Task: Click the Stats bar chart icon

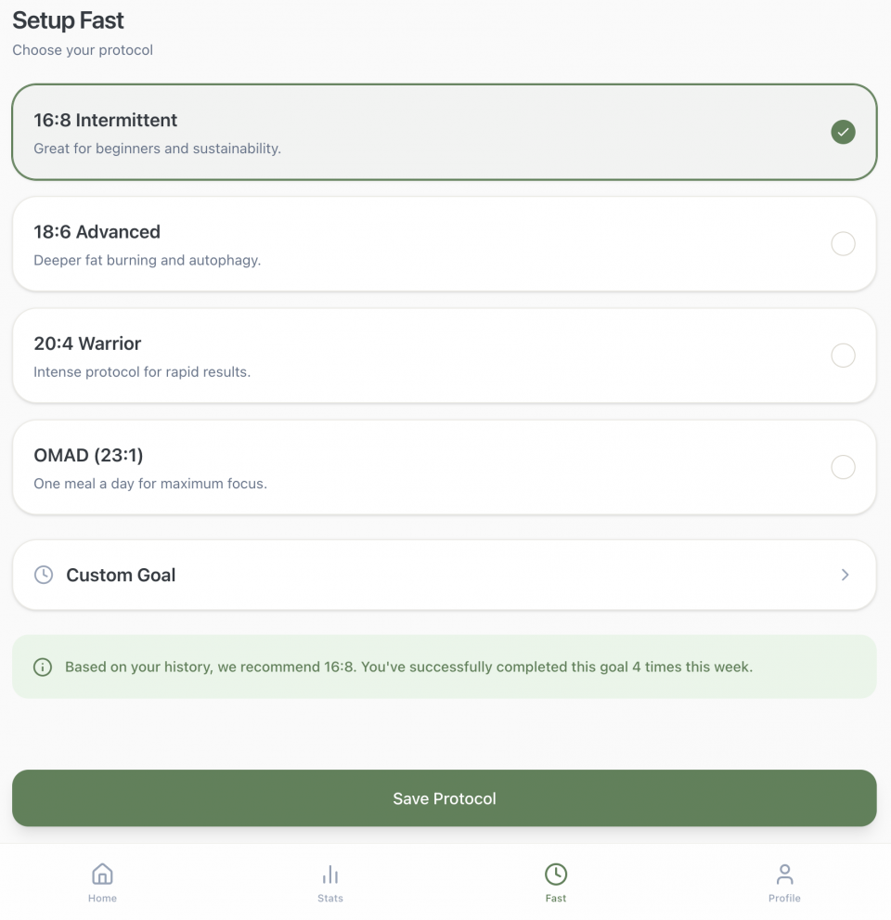Action: pyautogui.click(x=330, y=875)
